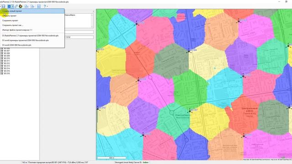
Task: Click 'Strongest (most likely) Server DL' in status bar
Action: 128,163
